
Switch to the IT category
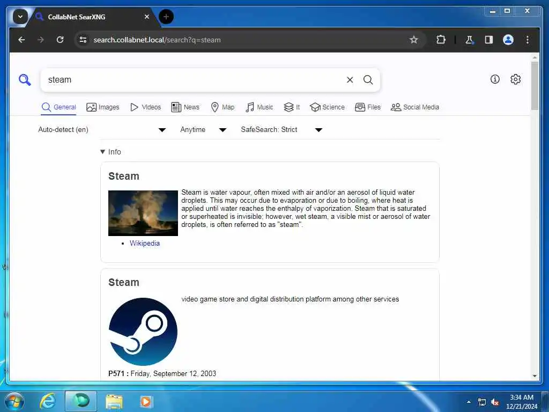tap(292, 107)
